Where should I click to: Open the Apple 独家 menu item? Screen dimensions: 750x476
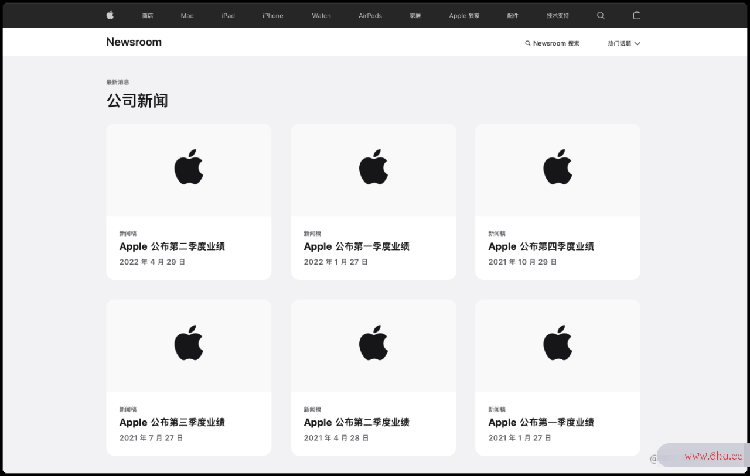pyautogui.click(x=465, y=16)
